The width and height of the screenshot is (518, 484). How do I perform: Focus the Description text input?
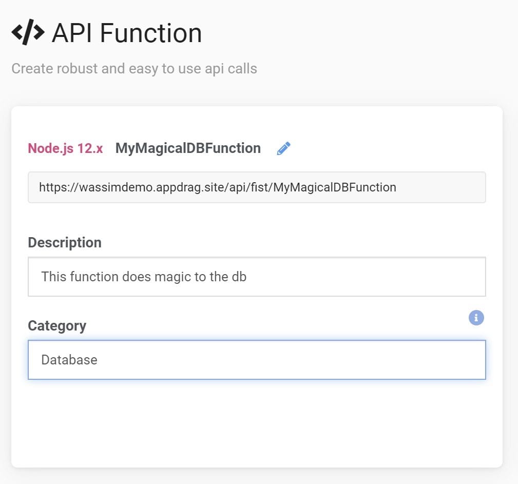click(x=257, y=277)
